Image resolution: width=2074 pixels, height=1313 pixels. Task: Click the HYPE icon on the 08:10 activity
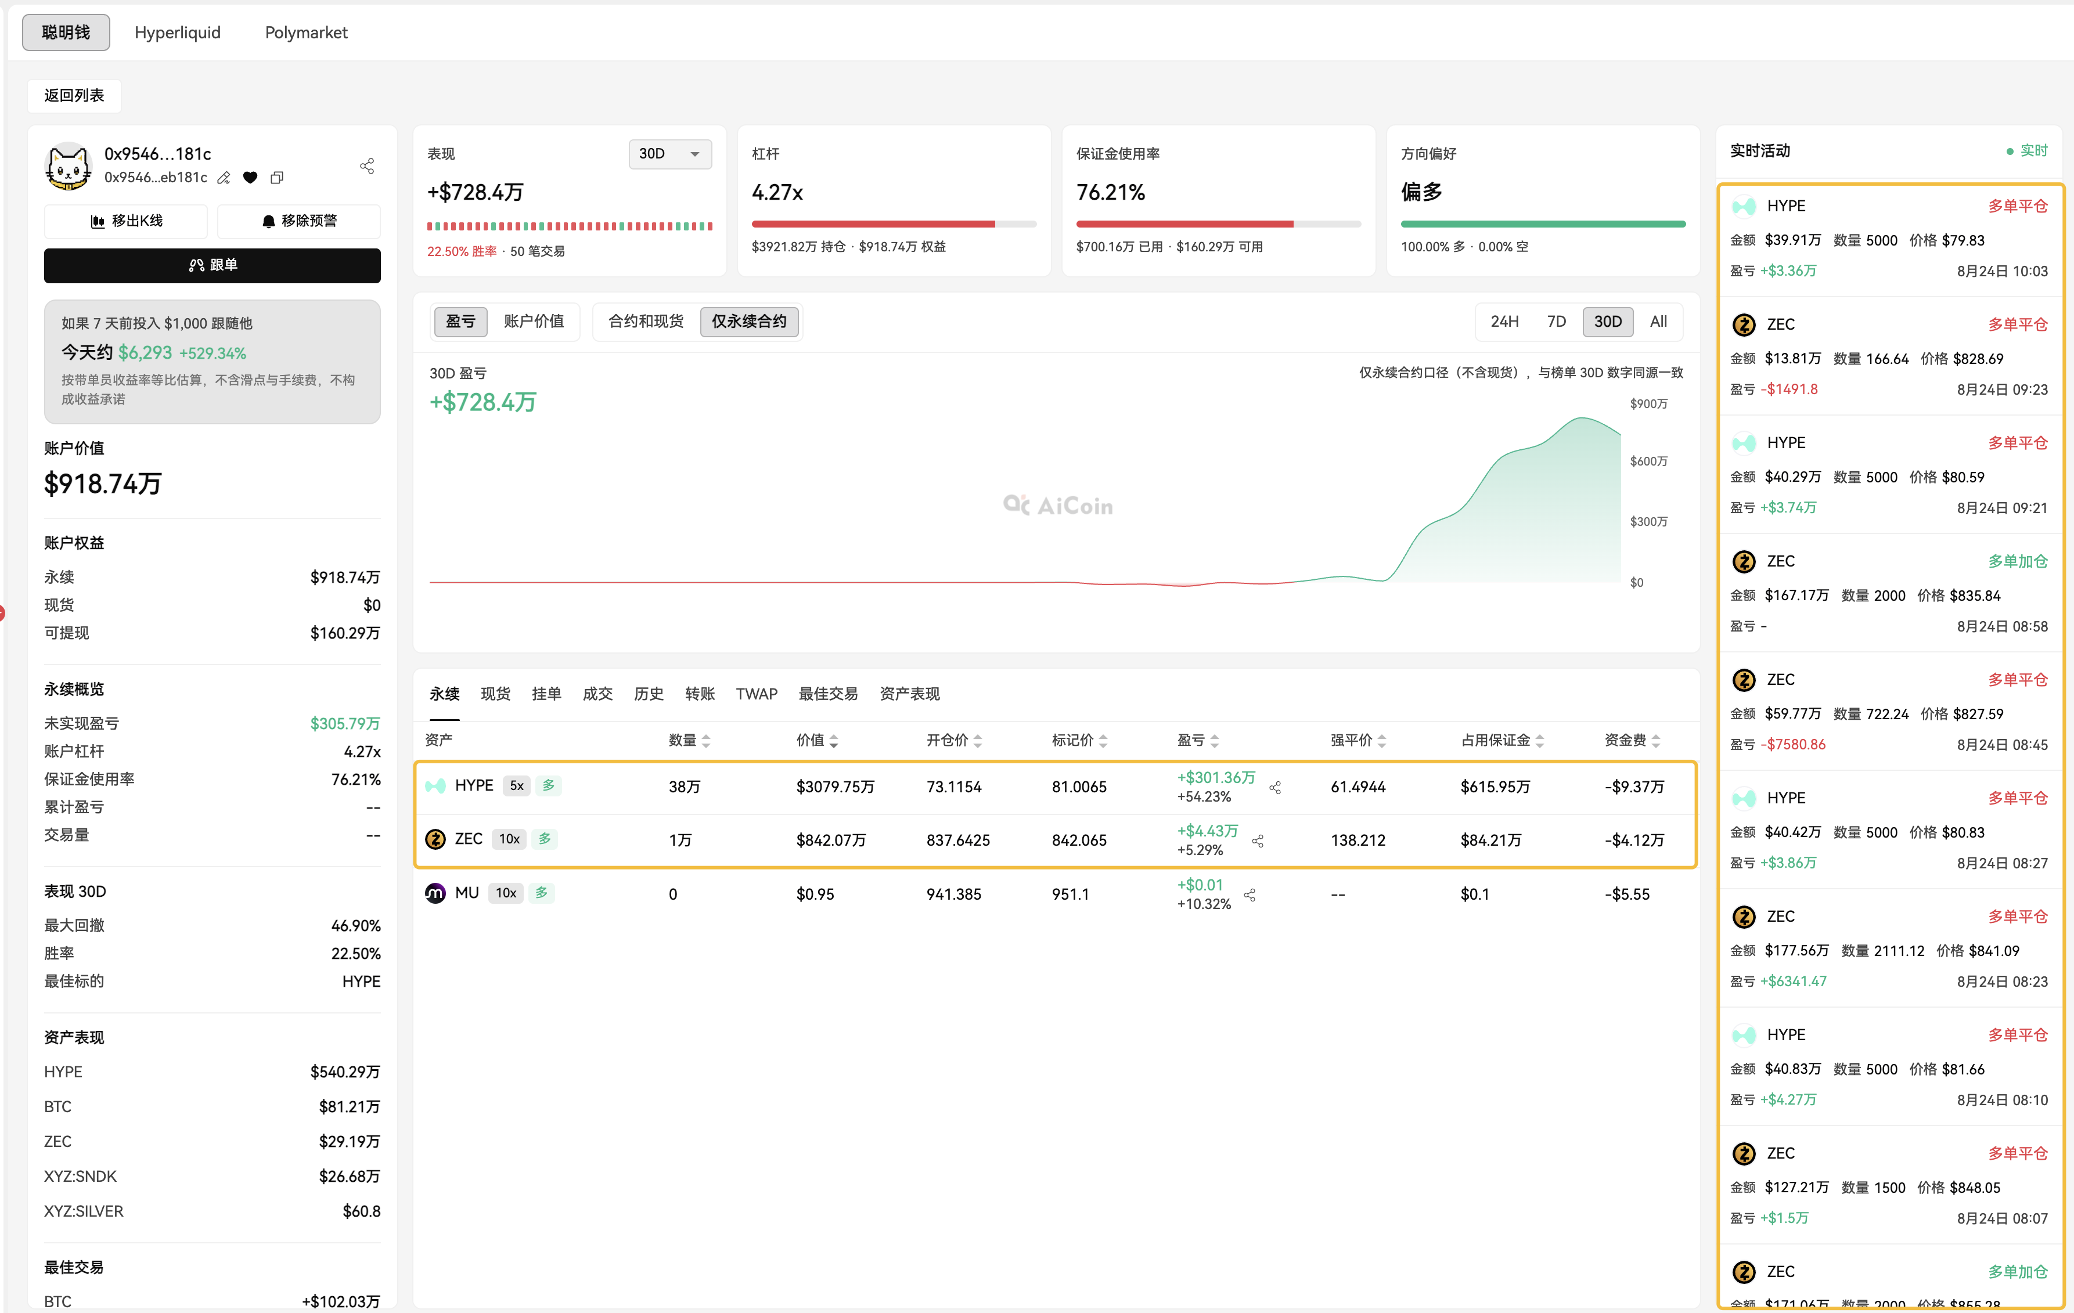1744,1035
